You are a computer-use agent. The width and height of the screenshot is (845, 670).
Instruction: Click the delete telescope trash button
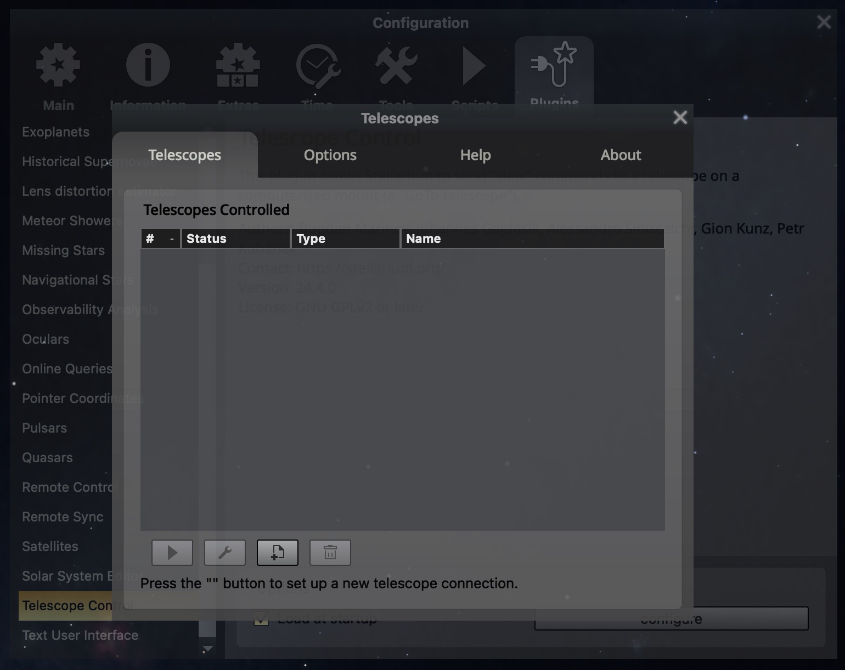330,553
